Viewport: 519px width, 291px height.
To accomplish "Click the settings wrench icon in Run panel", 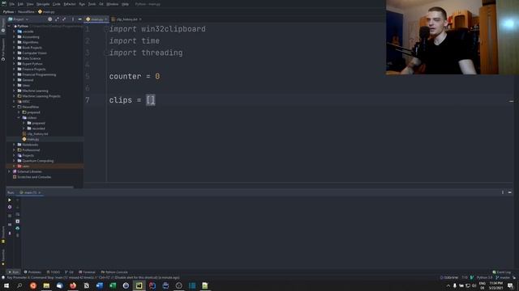I will [10, 207].
